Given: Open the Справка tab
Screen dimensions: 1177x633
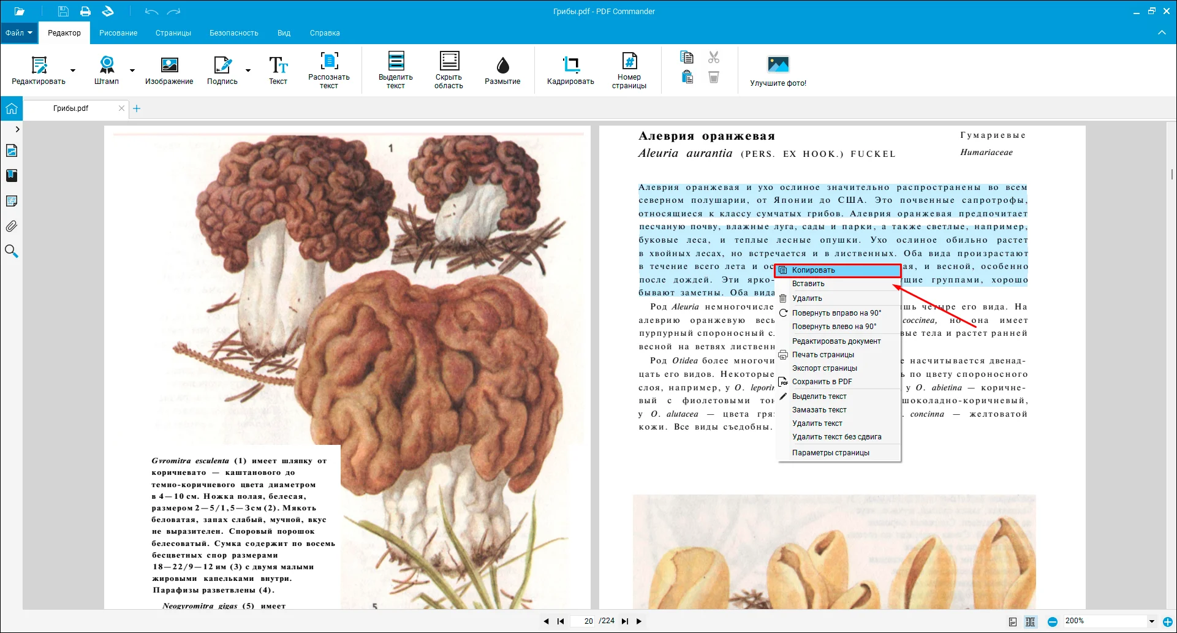Looking at the screenshot, I should click(x=325, y=33).
